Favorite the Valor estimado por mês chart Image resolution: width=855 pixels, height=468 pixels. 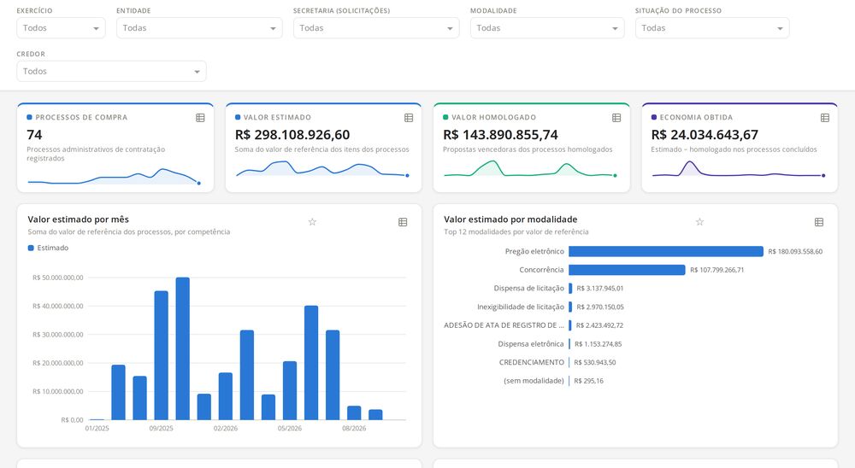tap(312, 222)
